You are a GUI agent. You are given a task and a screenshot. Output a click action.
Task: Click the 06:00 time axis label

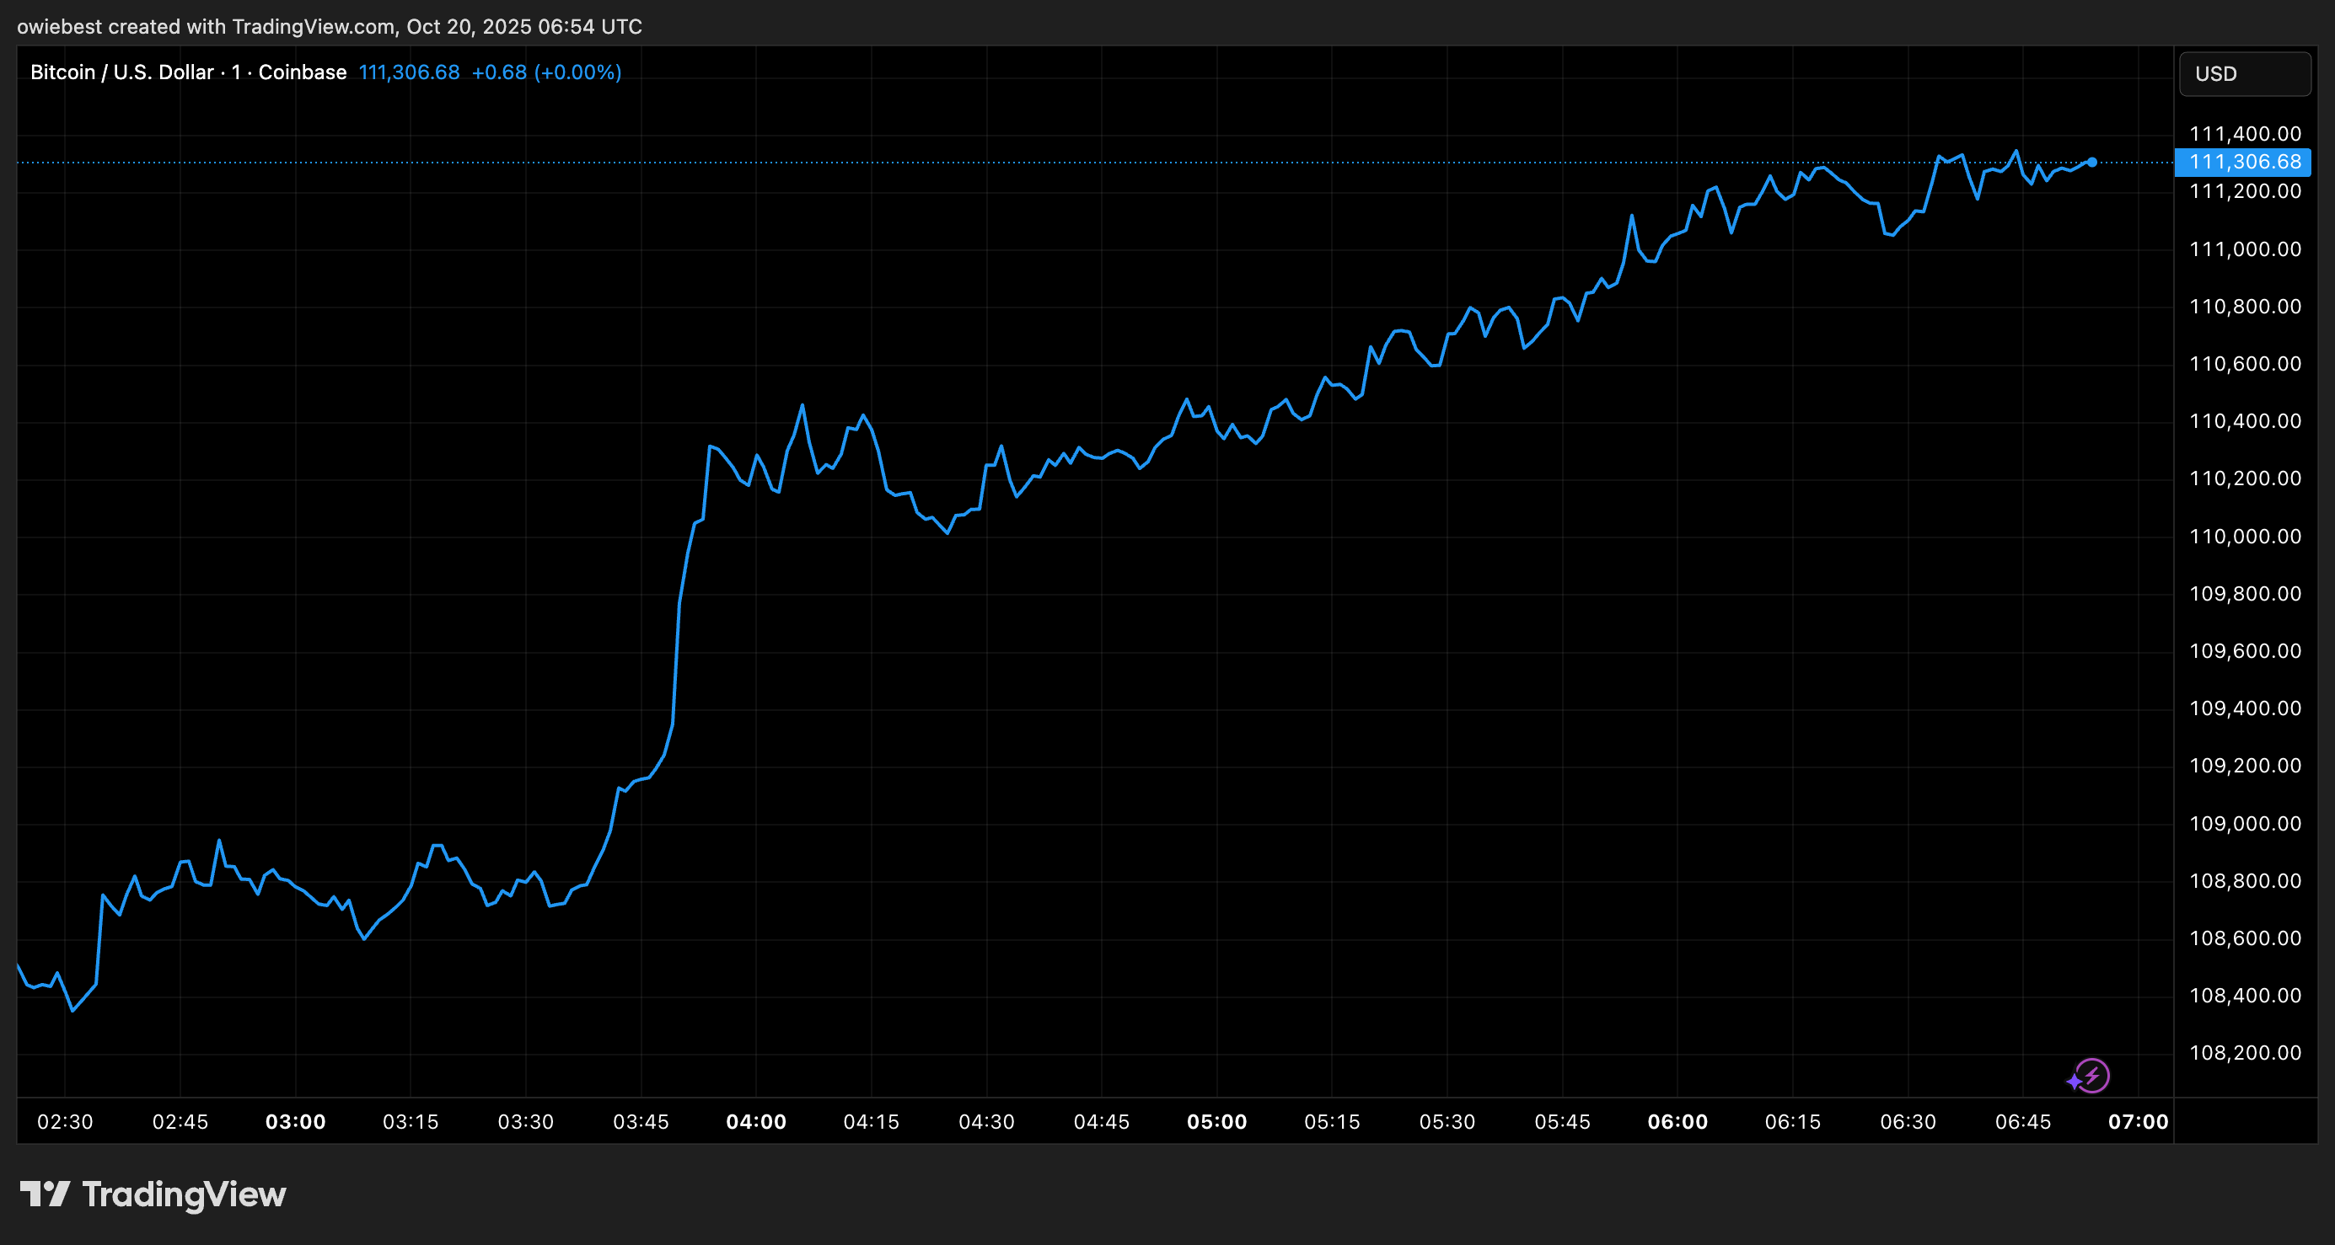[x=1677, y=1122]
